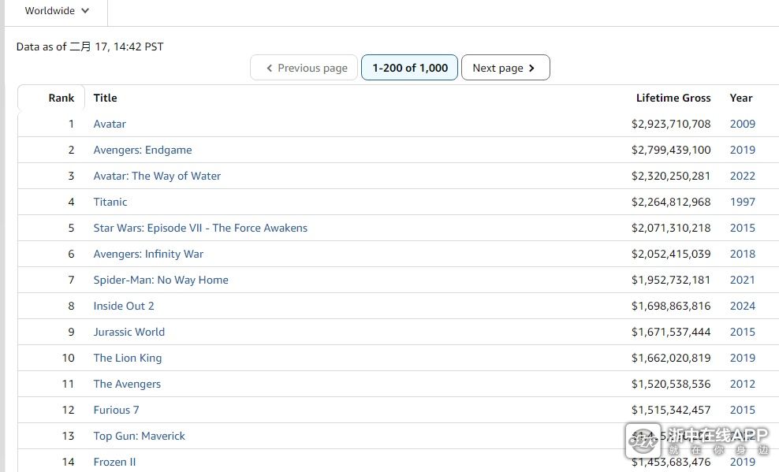Viewport: 779px width, 472px height.
Task: Open the Top Gun: Maverick link
Action: click(140, 436)
